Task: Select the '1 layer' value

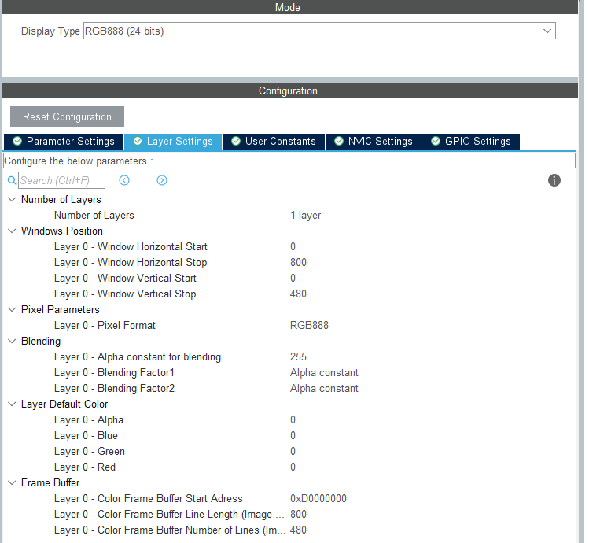Action: (305, 215)
